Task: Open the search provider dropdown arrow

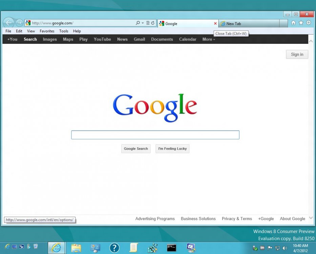Action: (142, 23)
